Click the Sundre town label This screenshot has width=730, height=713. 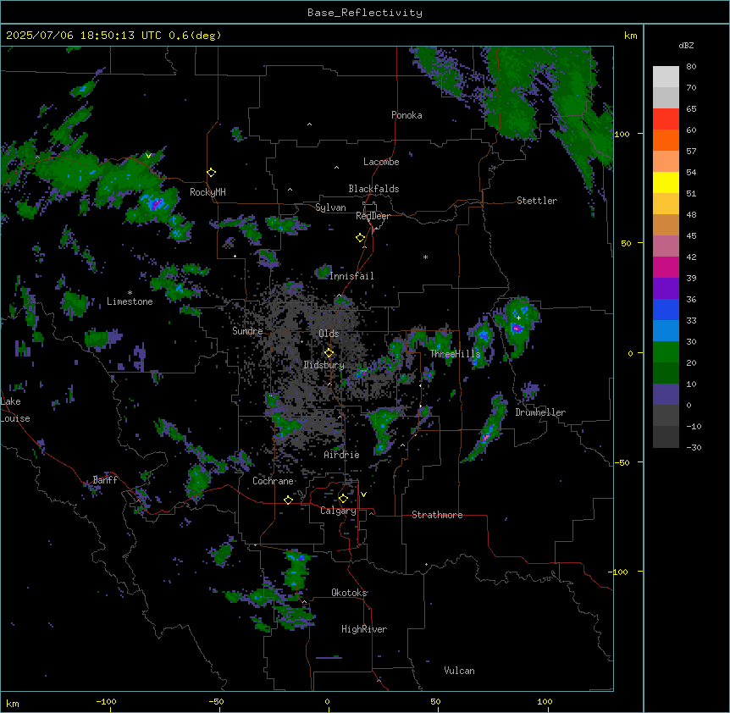tap(247, 331)
